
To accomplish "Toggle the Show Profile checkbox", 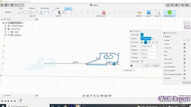I will [x=184, y=59].
